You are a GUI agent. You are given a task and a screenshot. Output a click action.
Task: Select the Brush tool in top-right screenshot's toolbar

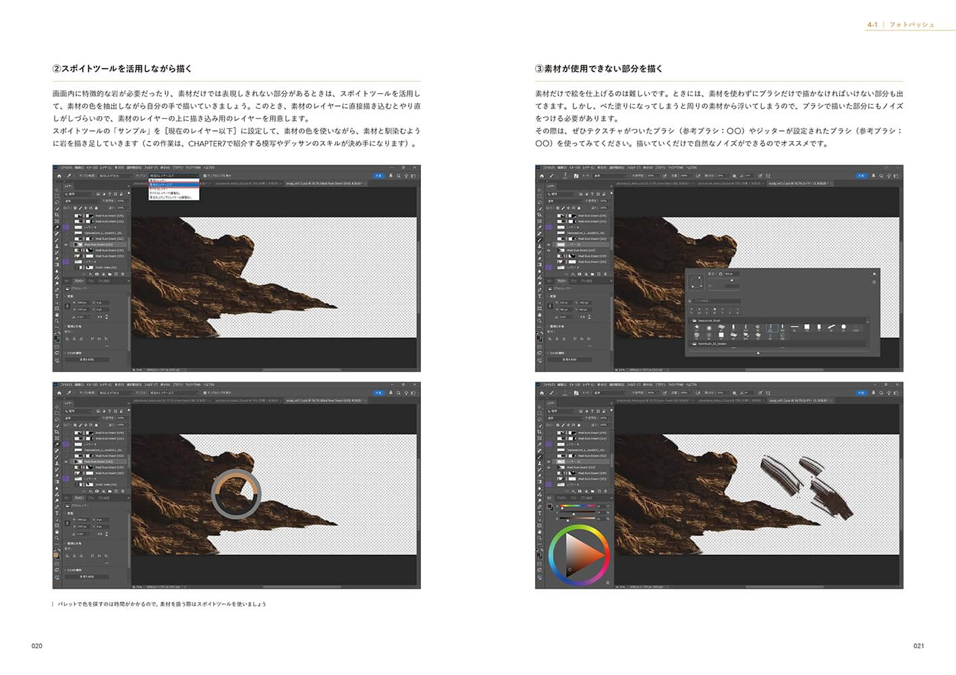coord(540,240)
